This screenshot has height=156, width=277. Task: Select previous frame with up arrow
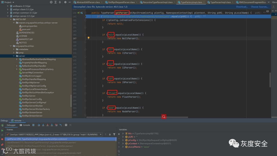point(105,134)
